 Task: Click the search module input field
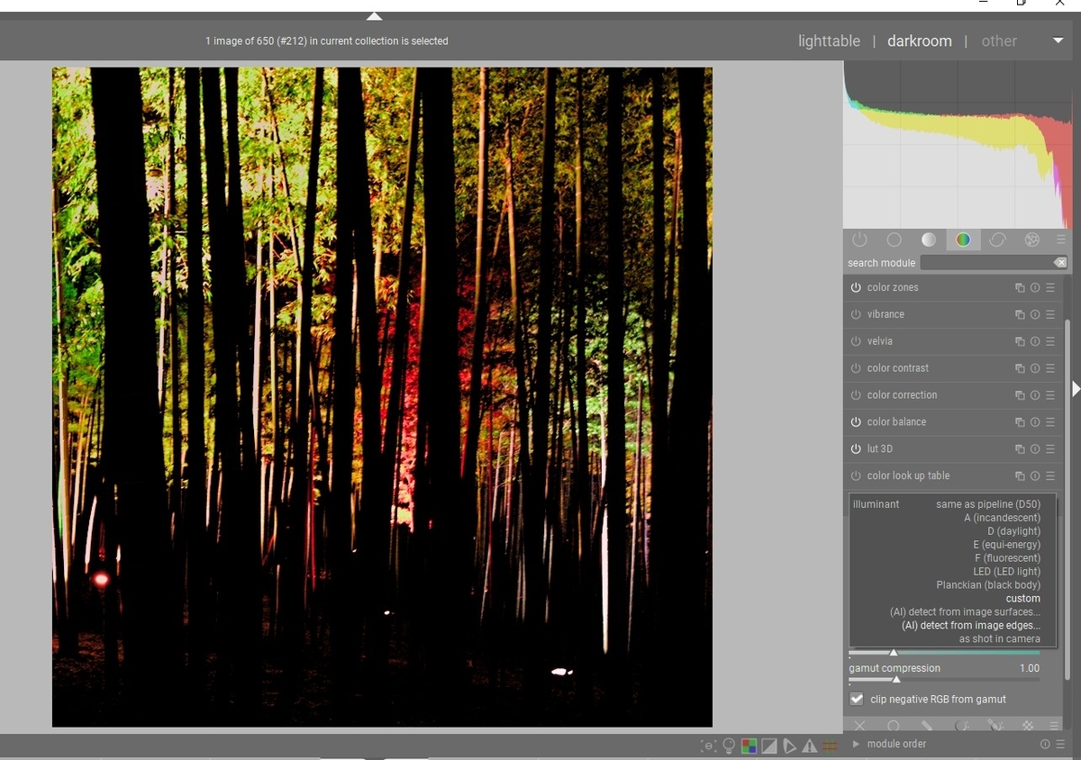(986, 262)
